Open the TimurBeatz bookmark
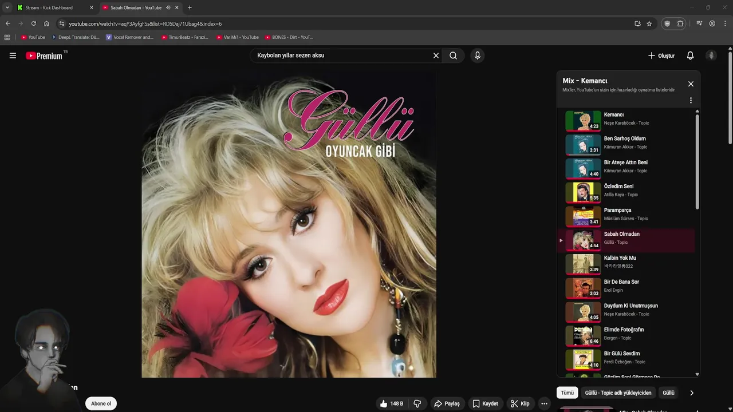733x412 pixels. click(184, 37)
